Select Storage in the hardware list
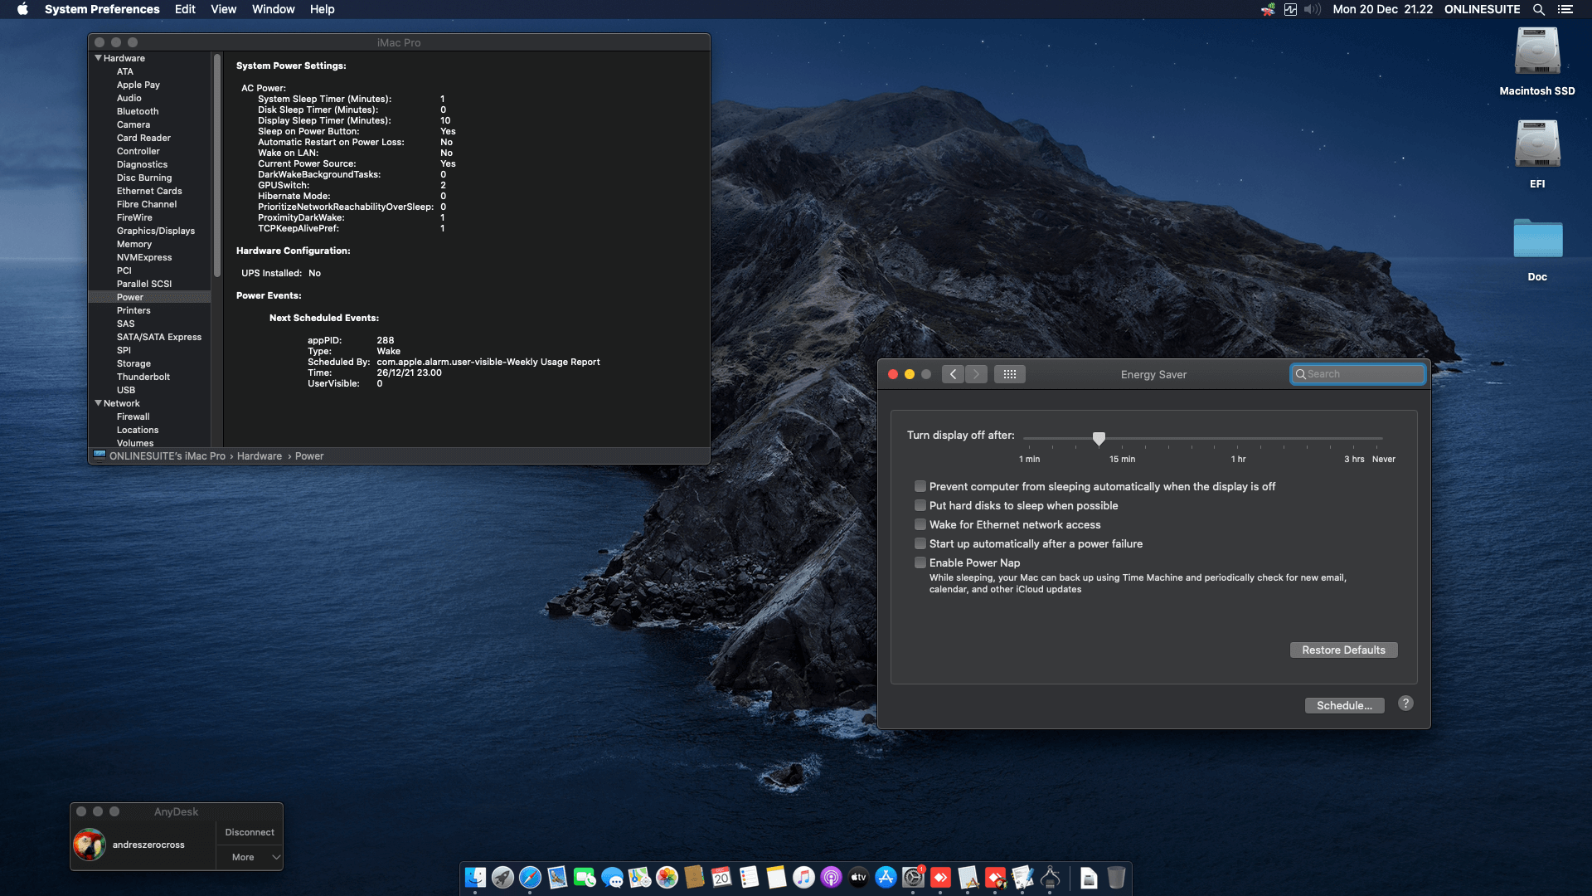The height and width of the screenshot is (896, 1592). click(x=133, y=363)
